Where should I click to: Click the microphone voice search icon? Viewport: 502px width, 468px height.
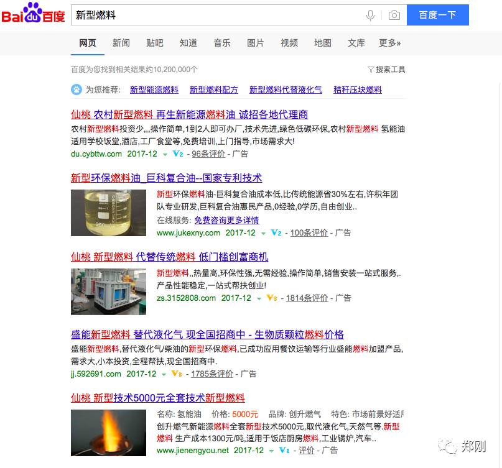tap(370, 15)
